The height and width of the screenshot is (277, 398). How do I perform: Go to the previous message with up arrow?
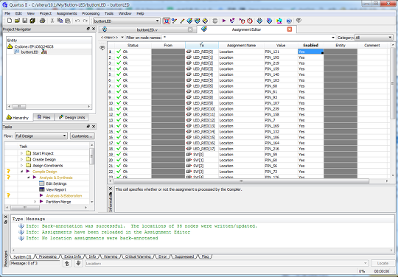tap(67, 263)
